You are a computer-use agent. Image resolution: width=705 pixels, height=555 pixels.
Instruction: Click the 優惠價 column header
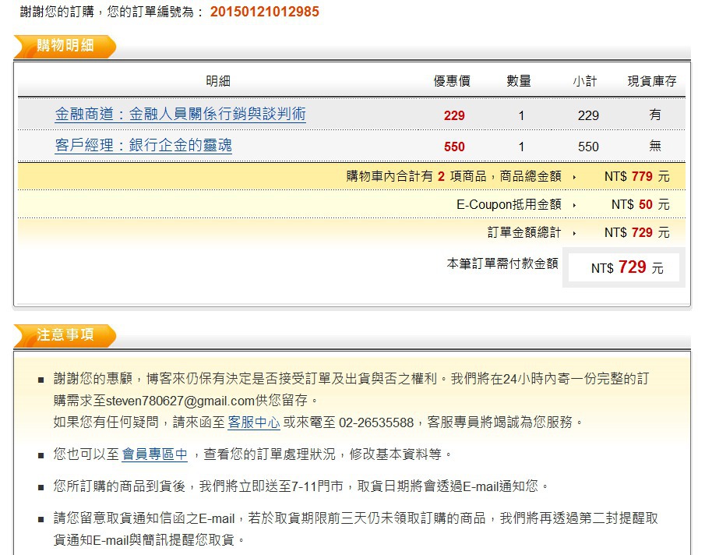(x=452, y=81)
